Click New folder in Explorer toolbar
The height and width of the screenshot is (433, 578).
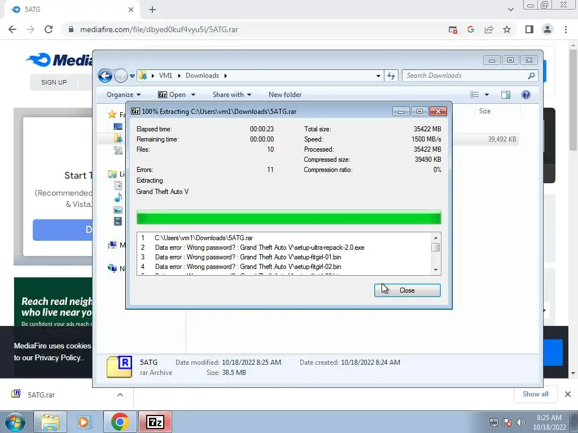(285, 95)
